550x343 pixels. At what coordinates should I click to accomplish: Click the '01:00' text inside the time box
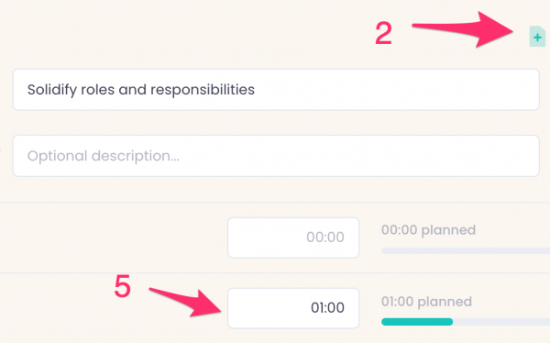[327, 308]
